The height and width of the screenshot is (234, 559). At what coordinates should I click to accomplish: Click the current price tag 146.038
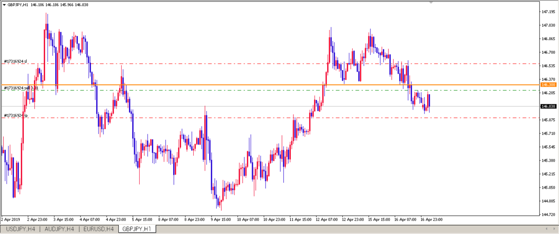(x=548, y=106)
